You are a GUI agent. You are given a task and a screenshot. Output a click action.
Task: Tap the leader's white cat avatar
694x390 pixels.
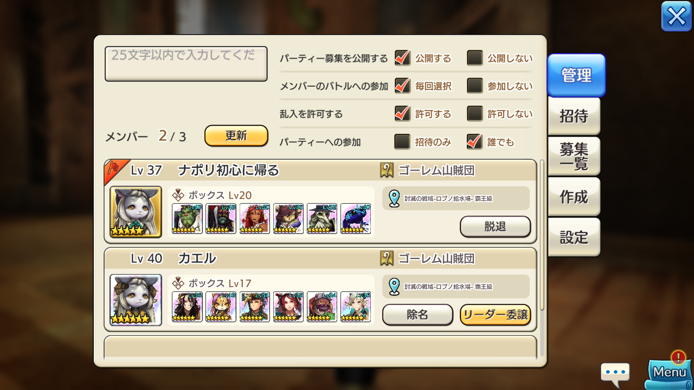[136, 212]
